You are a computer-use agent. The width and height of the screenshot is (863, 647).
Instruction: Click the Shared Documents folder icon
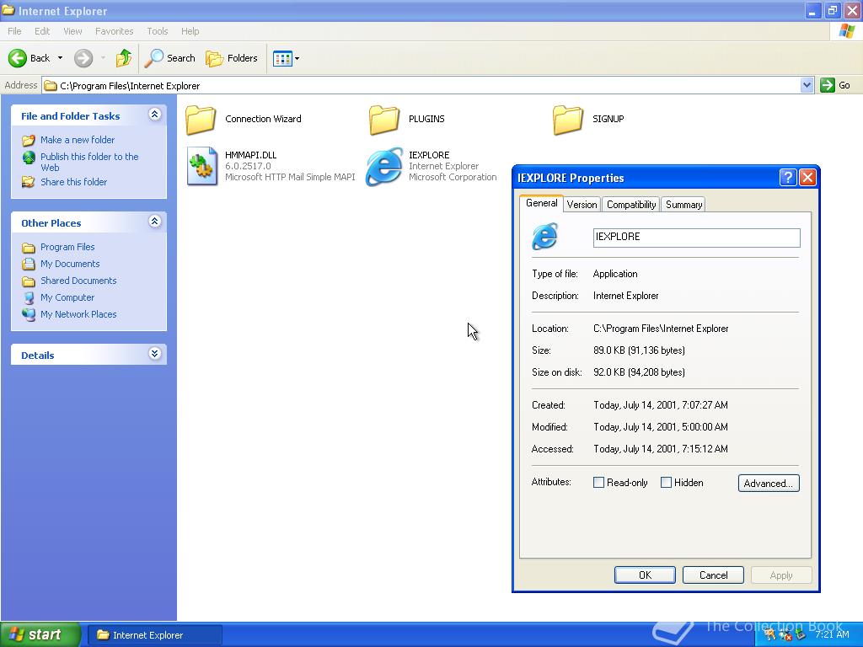tap(29, 281)
